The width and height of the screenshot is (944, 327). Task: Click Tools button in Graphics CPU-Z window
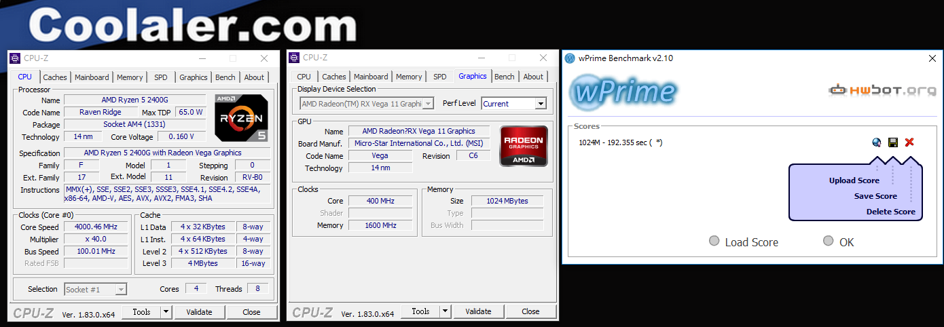[420, 311]
